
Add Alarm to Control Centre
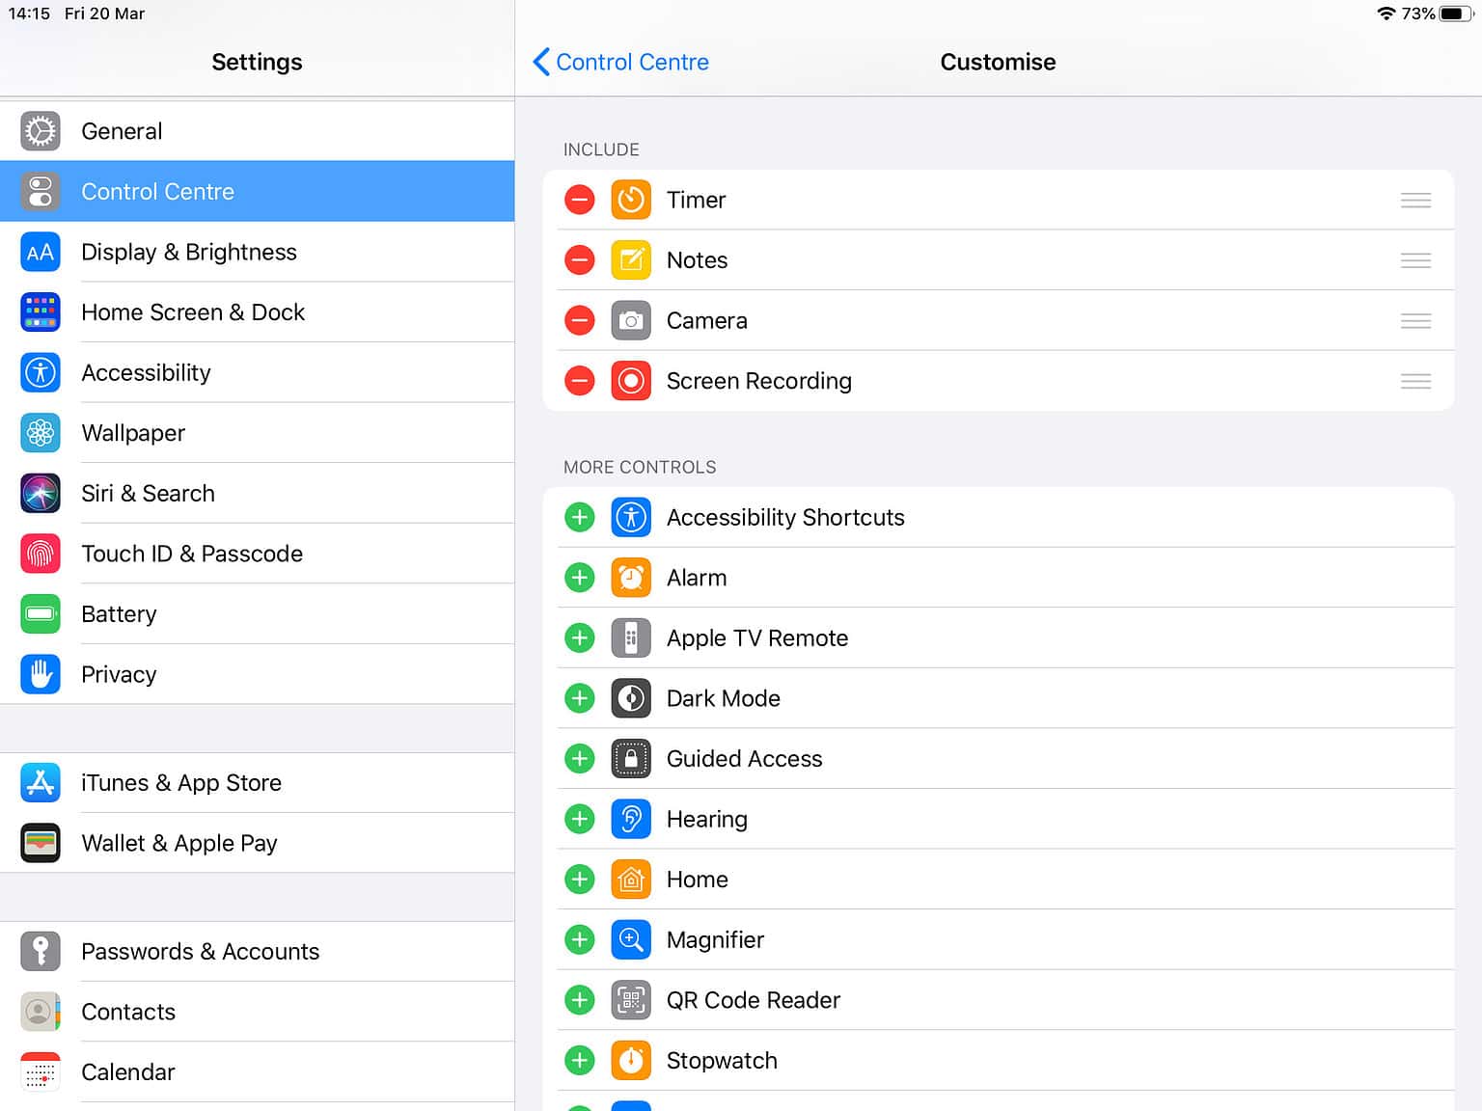579,577
